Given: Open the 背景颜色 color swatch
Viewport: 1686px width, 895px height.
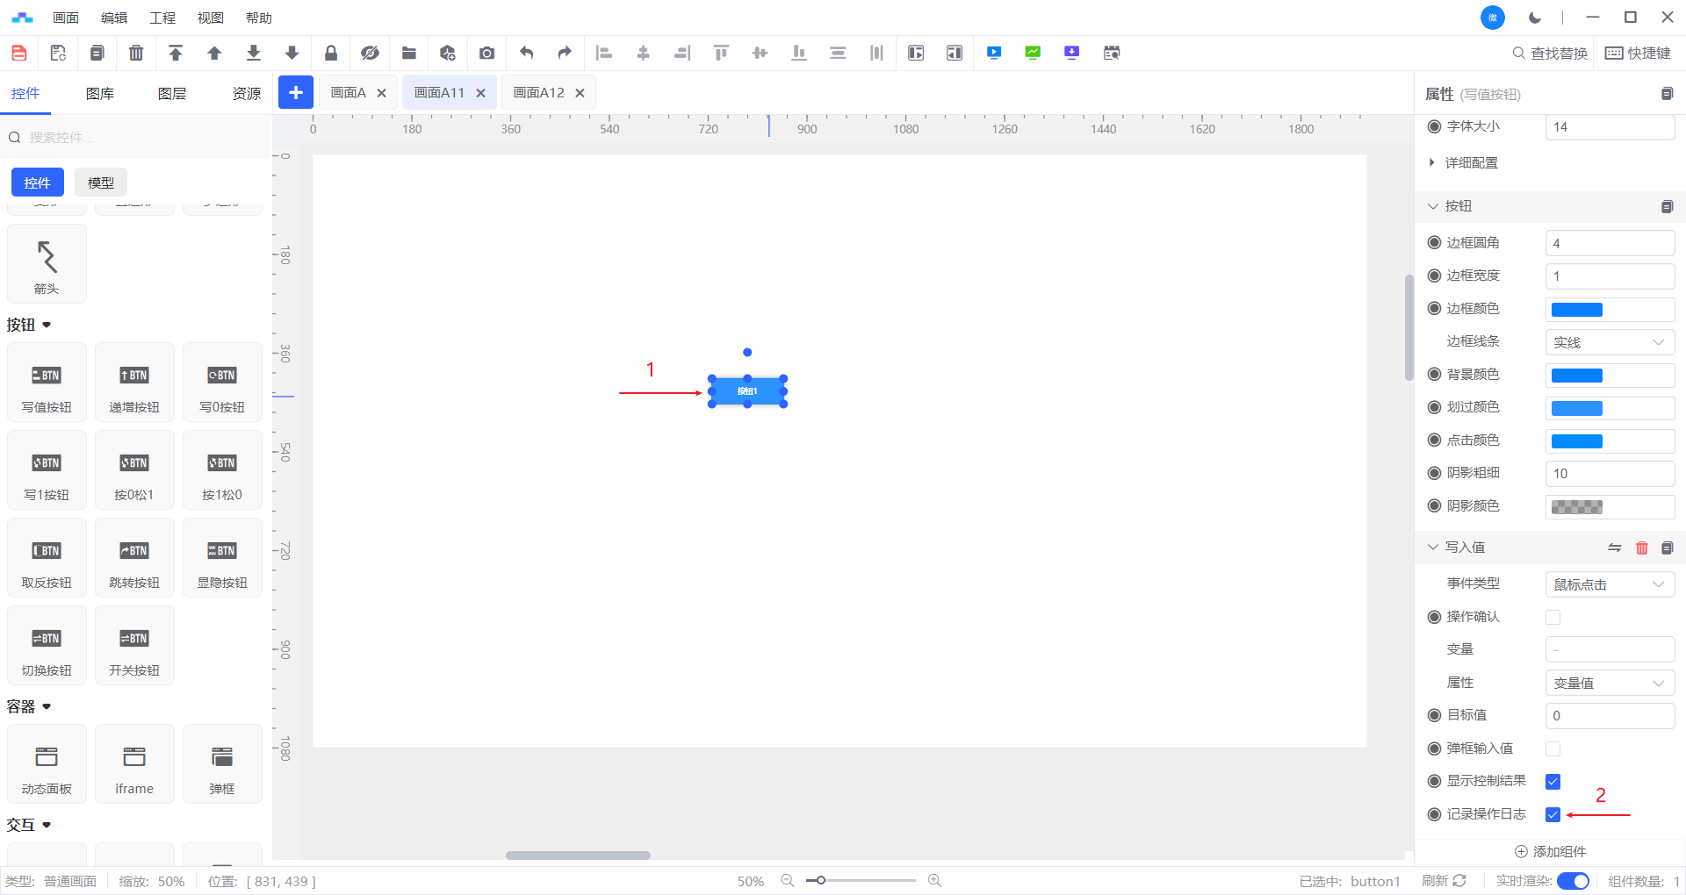Looking at the screenshot, I should click(1576, 376).
